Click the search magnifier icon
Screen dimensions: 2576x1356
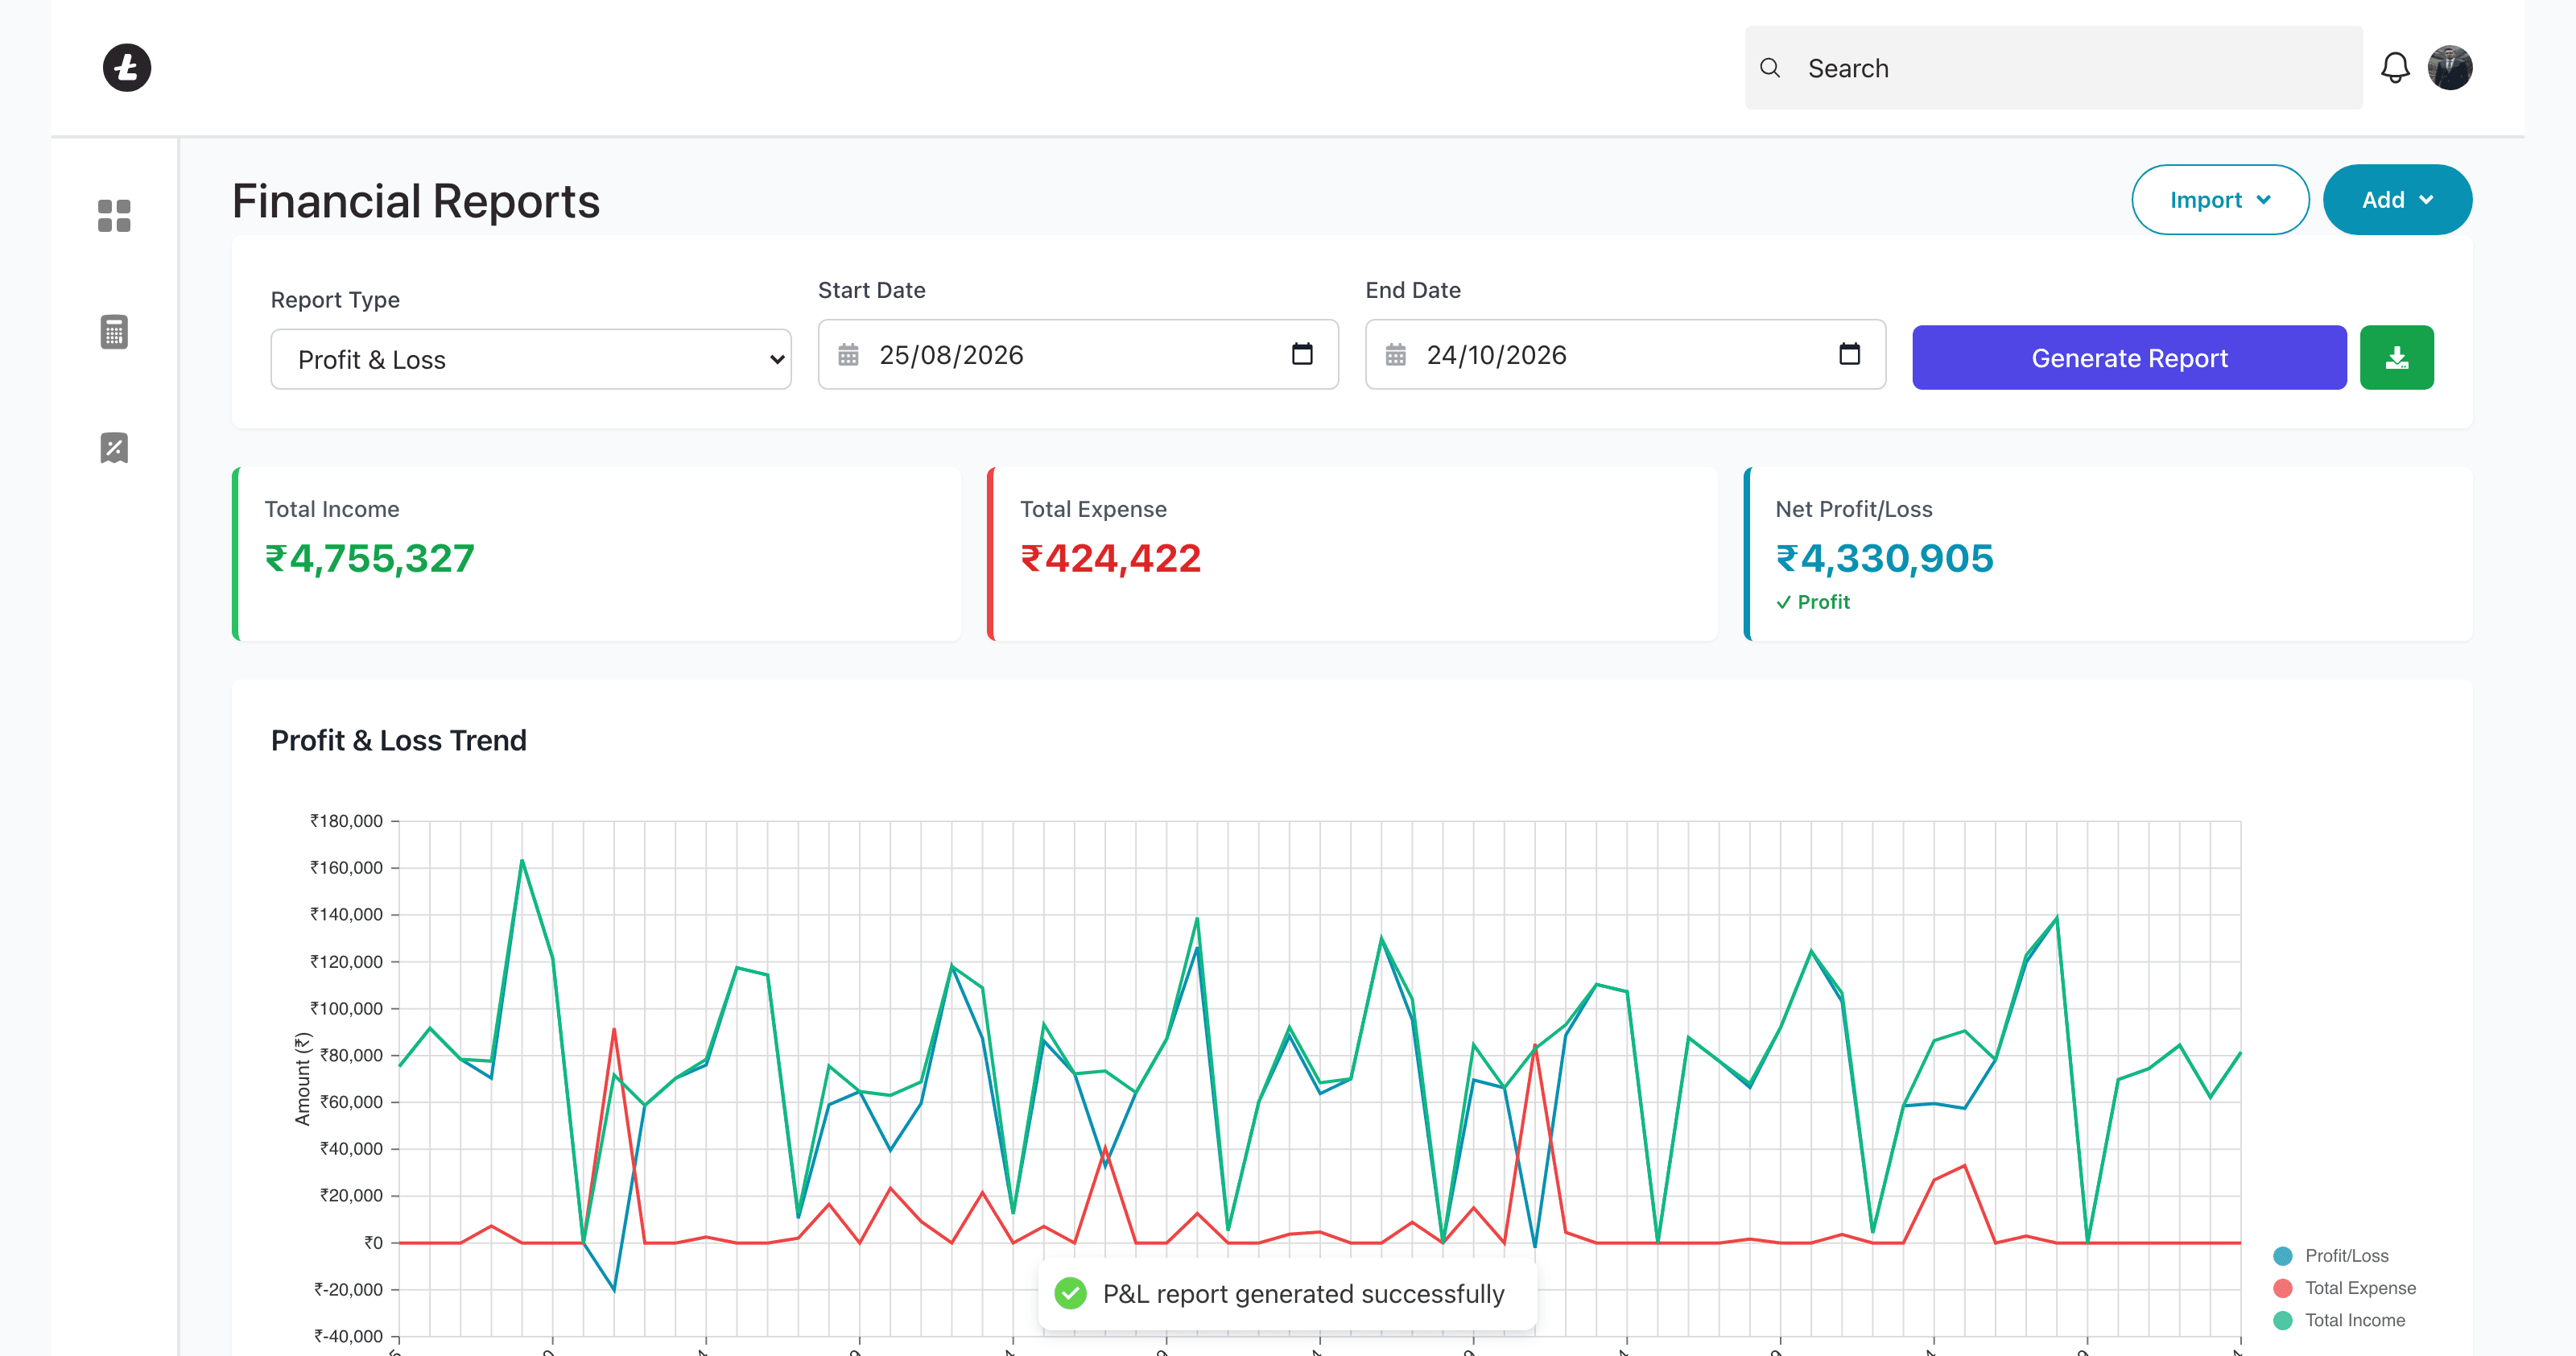point(1770,68)
